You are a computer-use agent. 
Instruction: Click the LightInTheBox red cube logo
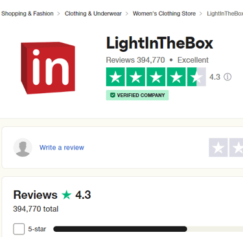[x=48, y=68]
